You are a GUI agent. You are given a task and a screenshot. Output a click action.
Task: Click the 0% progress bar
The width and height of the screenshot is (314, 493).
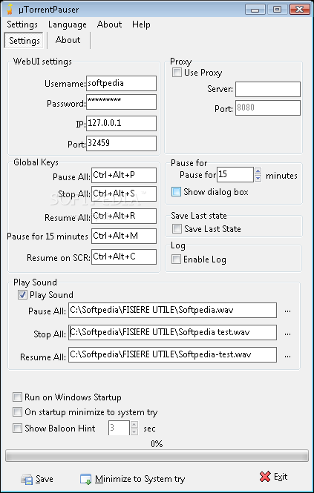(157, 456)
